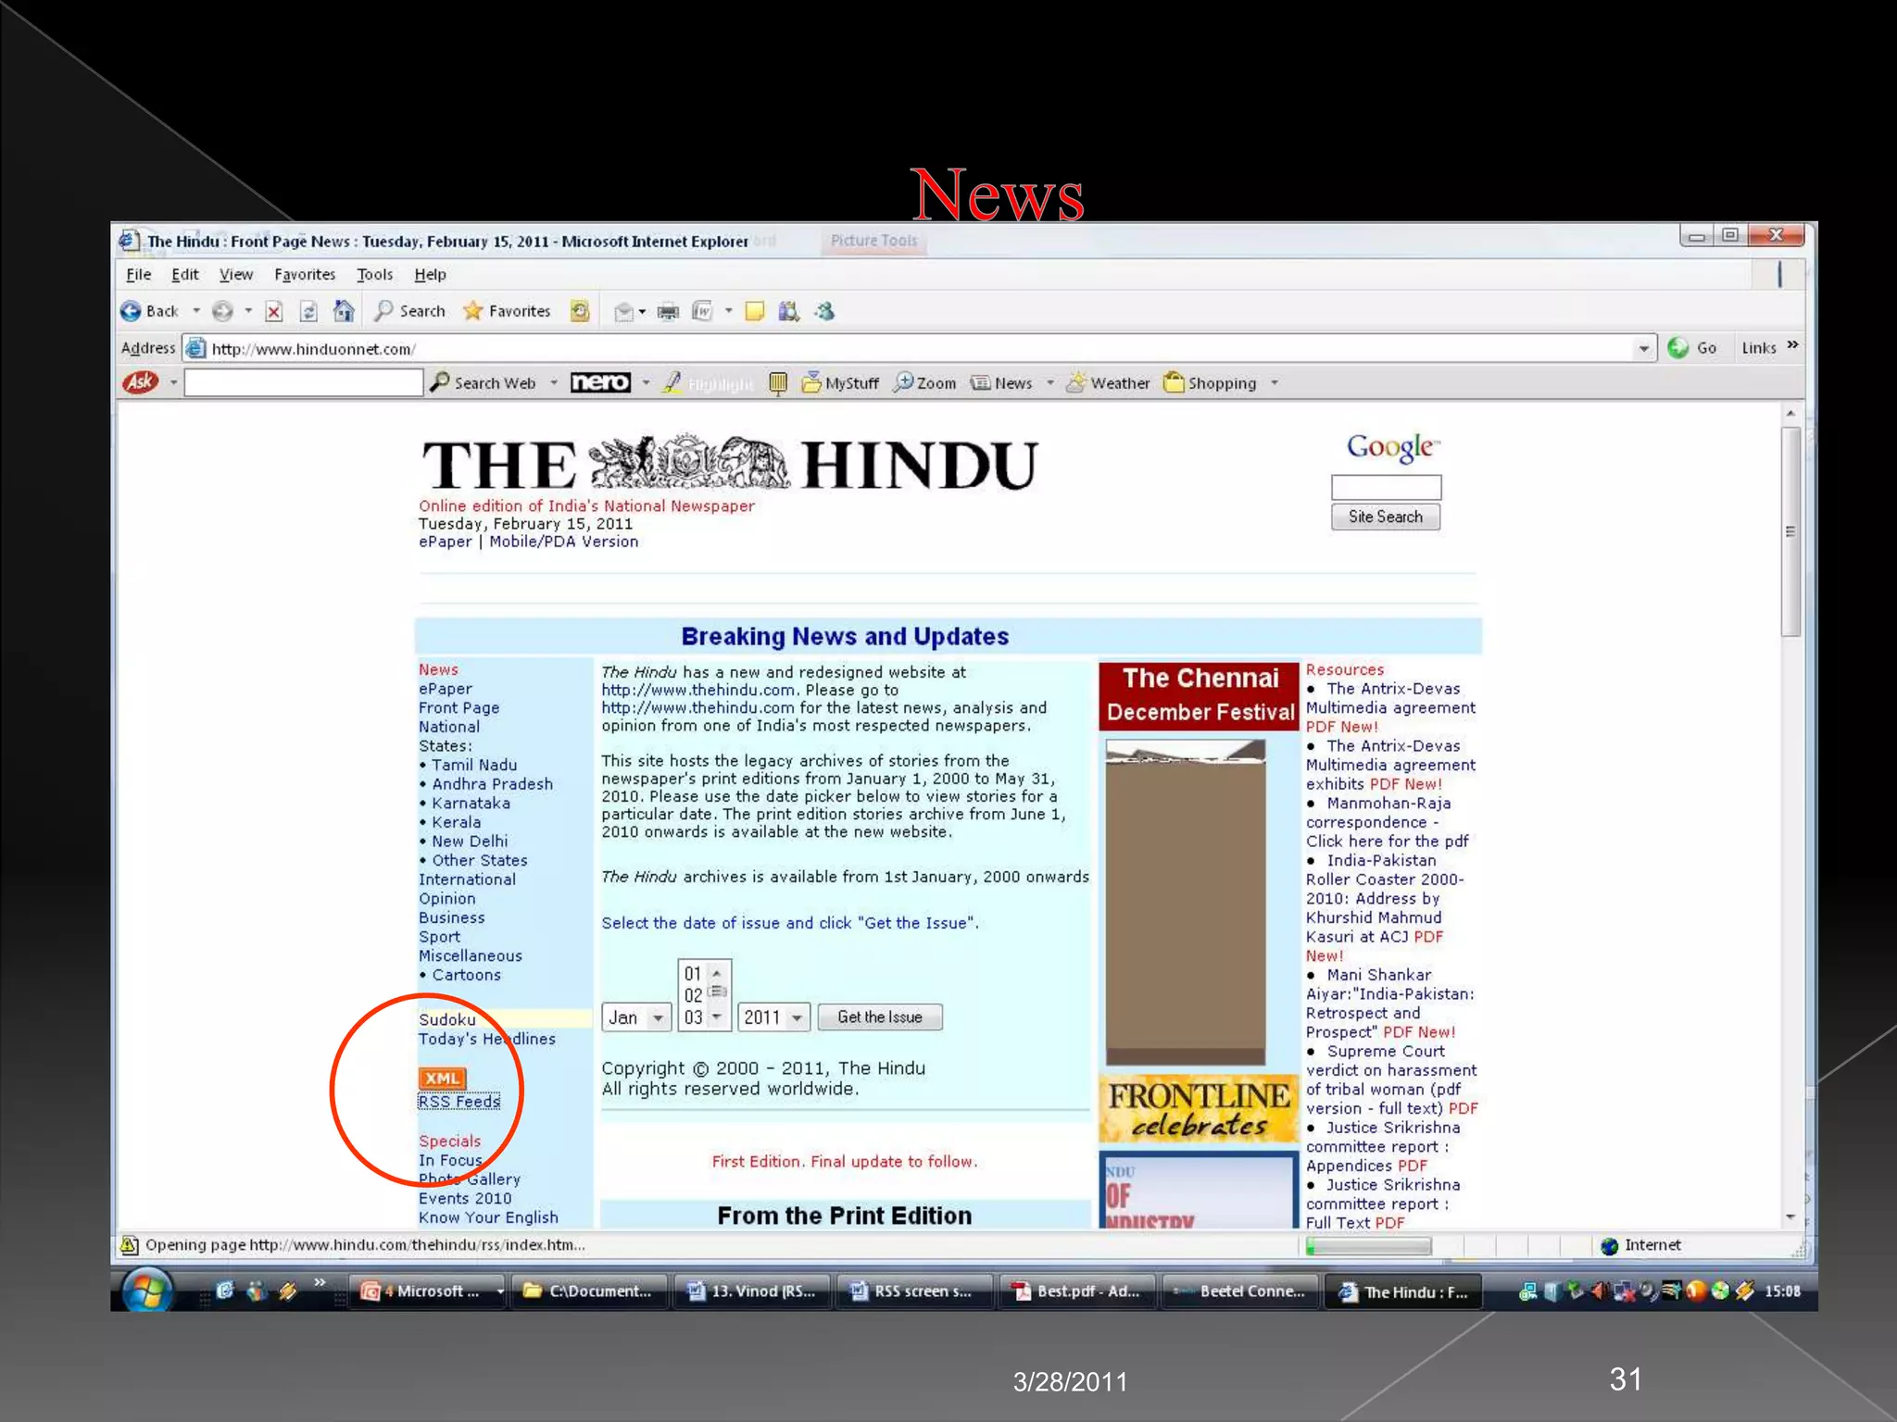Open the Research toolbar icon
Image resolution: width=1897 pixels, height=1422 pixels.
[788, 311]
